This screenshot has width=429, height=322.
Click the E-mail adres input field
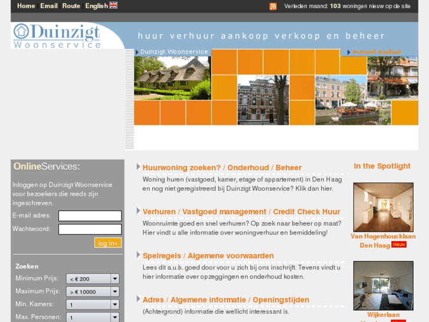tap(90, 216)
